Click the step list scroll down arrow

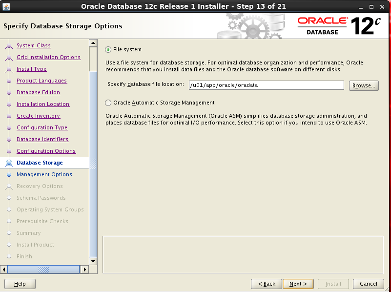(93, 261)
